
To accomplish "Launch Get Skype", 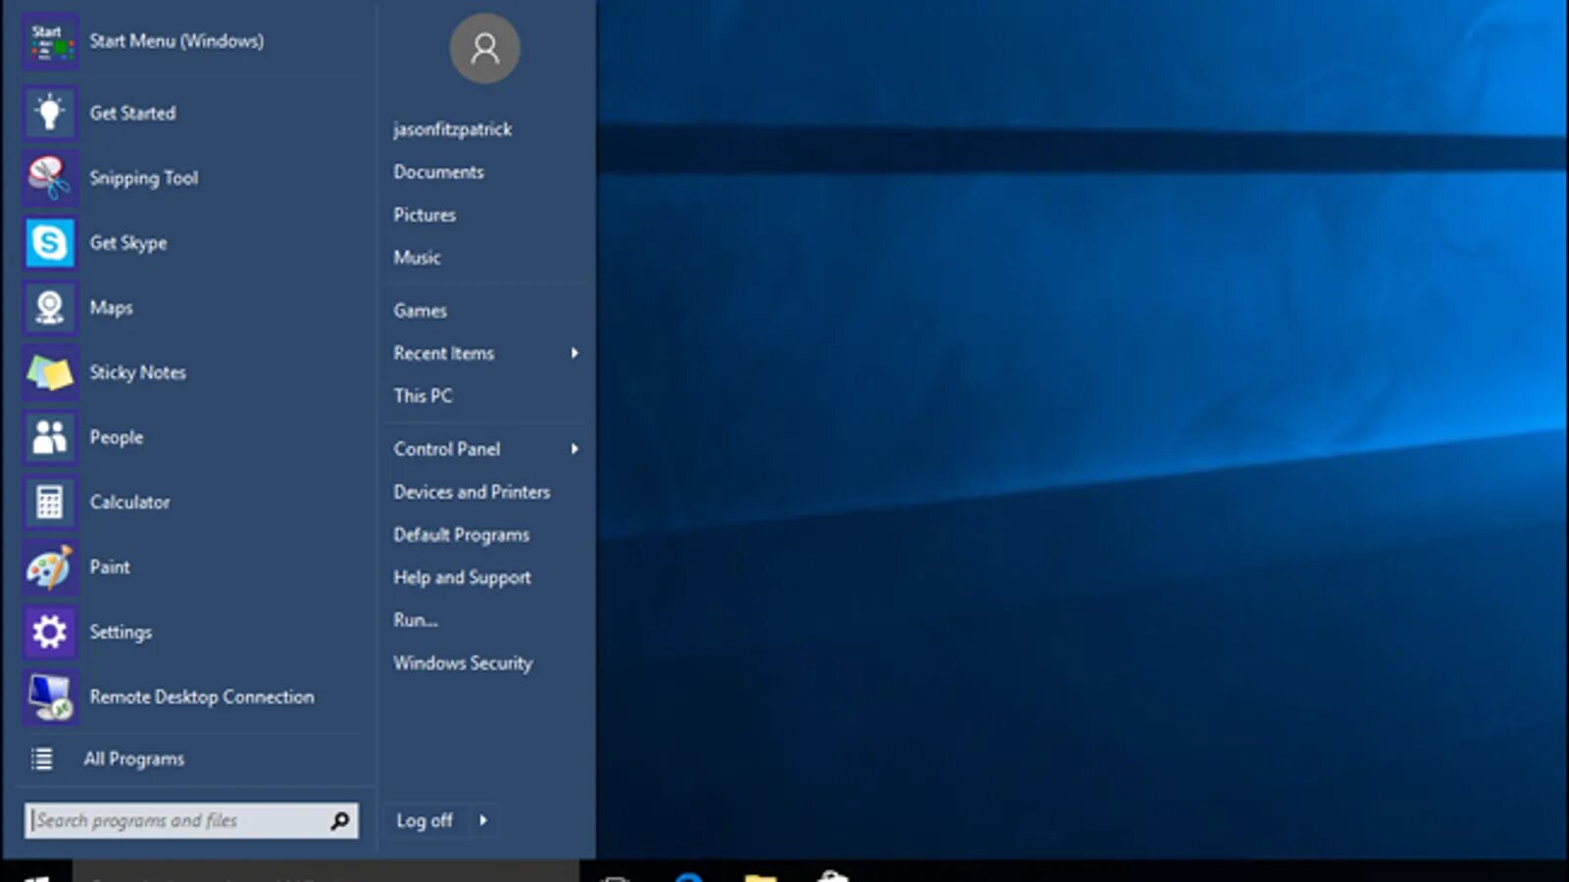I will [x=190, y=242].
